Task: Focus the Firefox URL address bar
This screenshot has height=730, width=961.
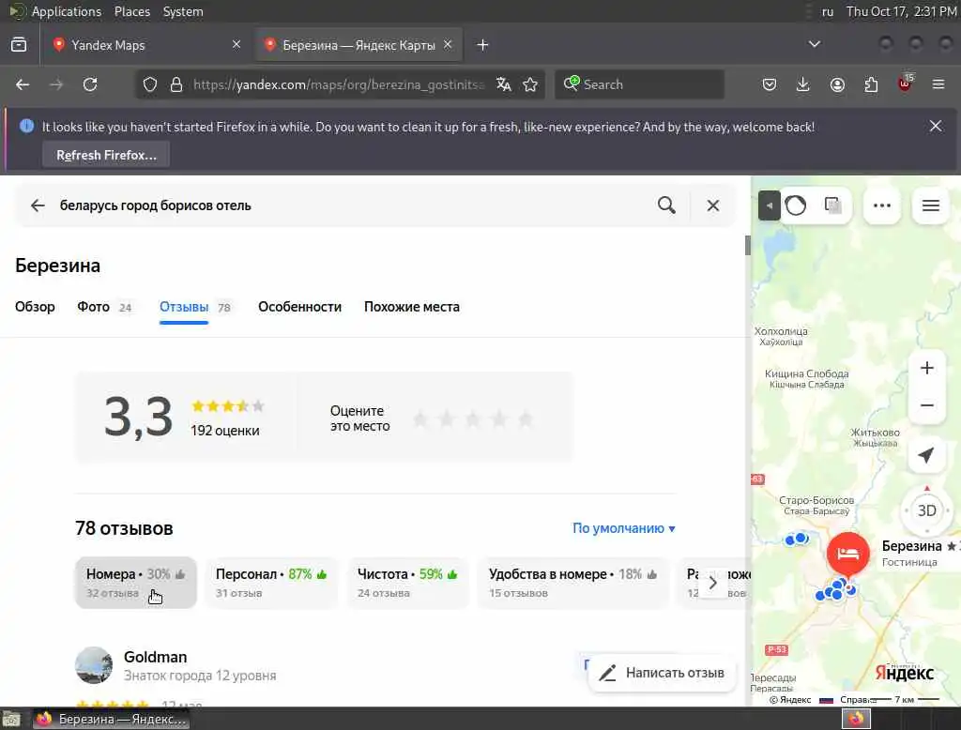Action: [338, 84]
